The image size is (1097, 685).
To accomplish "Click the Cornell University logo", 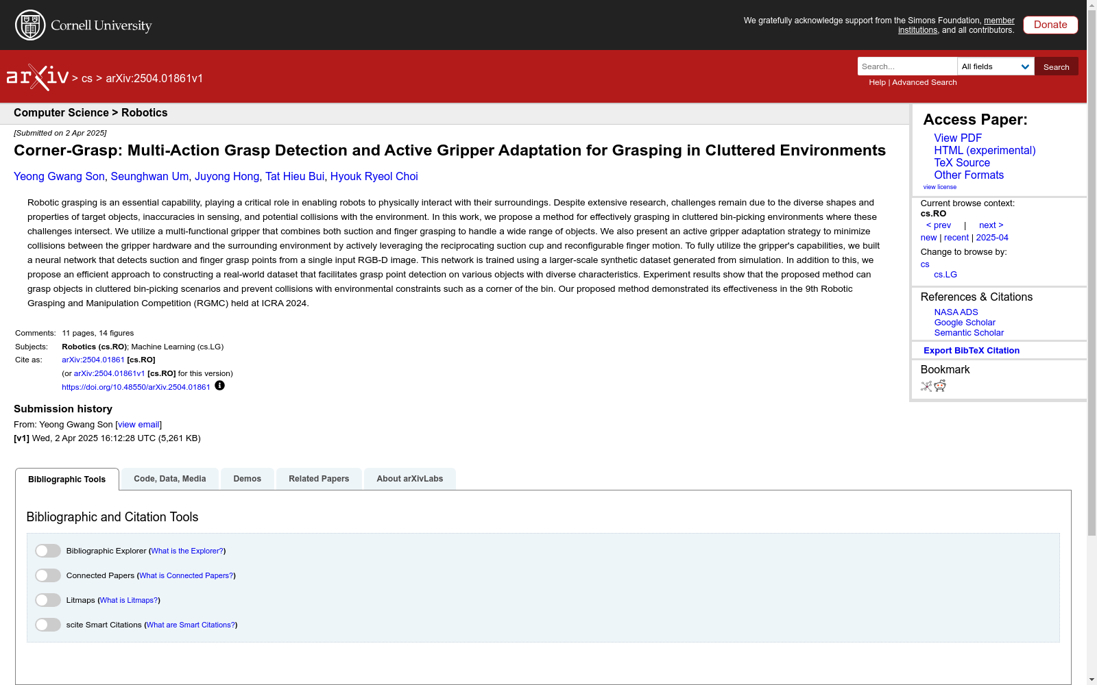I will 83,25.
